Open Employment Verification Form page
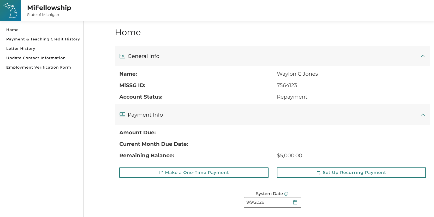 39,67
